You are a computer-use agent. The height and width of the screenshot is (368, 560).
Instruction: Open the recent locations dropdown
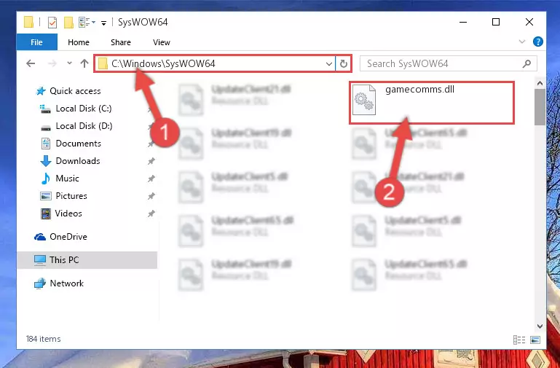coord(70,63)
